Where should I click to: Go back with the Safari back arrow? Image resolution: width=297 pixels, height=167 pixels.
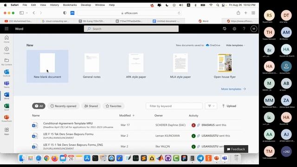click(x=34, y=13)
